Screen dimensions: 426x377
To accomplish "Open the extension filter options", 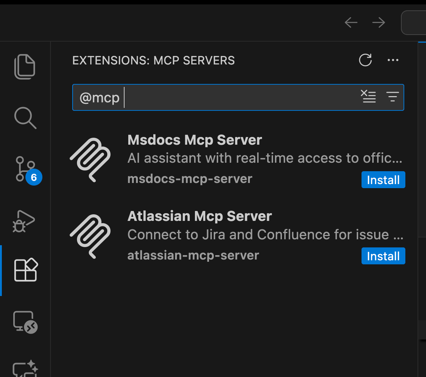I will pyautogui.click(x=392, y=97).
